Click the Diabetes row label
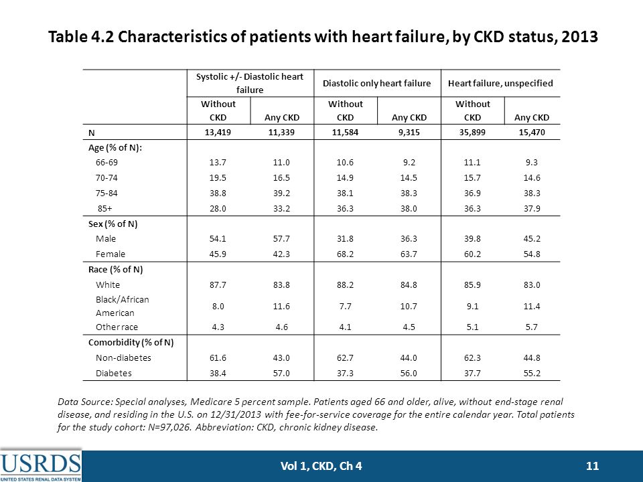 click(x=114, y=373)
